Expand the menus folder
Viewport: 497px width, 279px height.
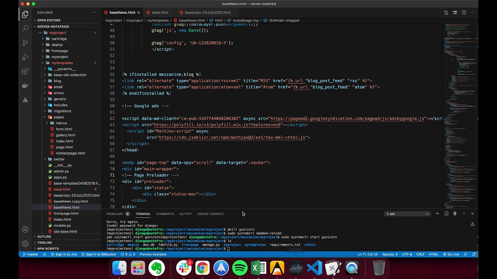[61, 123]
